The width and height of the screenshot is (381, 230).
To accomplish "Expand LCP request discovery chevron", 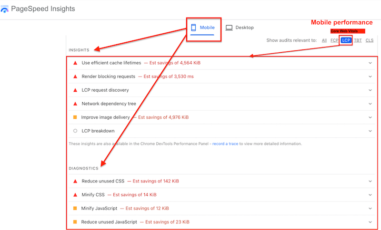I will tap(370, 90).
